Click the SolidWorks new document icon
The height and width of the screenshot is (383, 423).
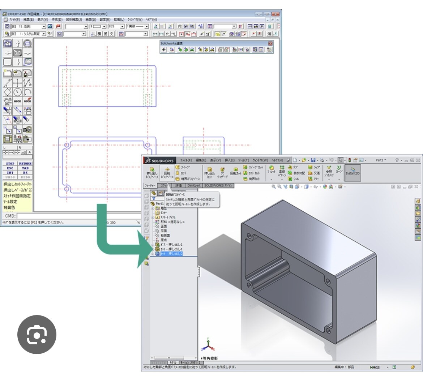click(x=295, y=160)
